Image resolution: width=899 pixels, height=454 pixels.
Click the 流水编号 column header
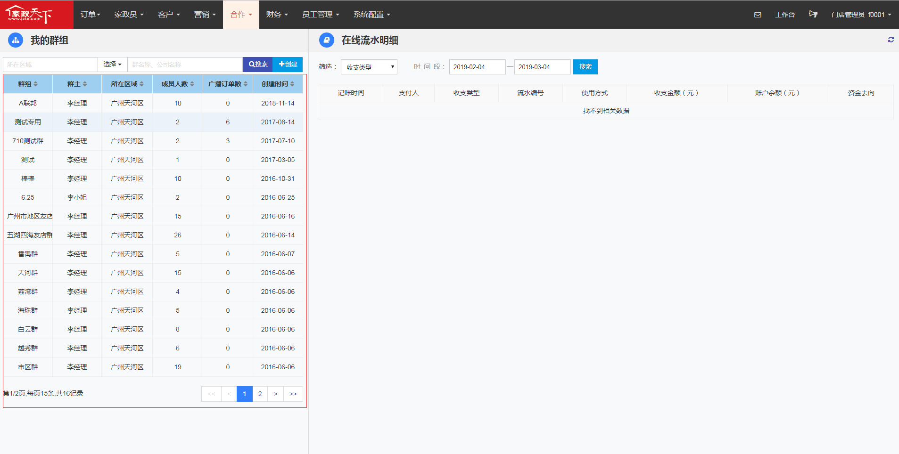point(530,93)
